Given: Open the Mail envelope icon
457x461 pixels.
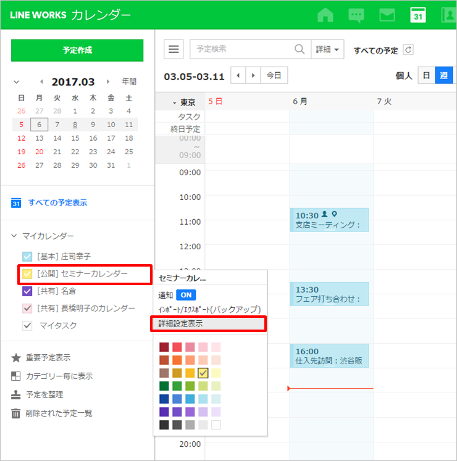Looking at the screenshot, I should (387, 15).
